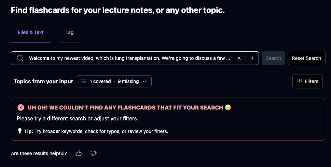Click the magnifying glass search icon
Image resolution: width=331 pixels, height=167 pixels.
tap(20, 58)
